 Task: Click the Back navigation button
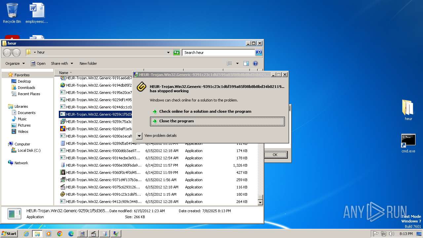click(7, 53)
